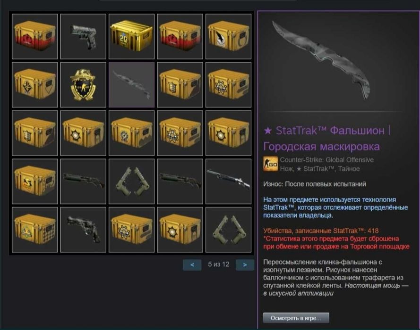Select the highlighted Falchion knife thumbnail
Viewport: 420px width, 330px height.
click(131, 85)
